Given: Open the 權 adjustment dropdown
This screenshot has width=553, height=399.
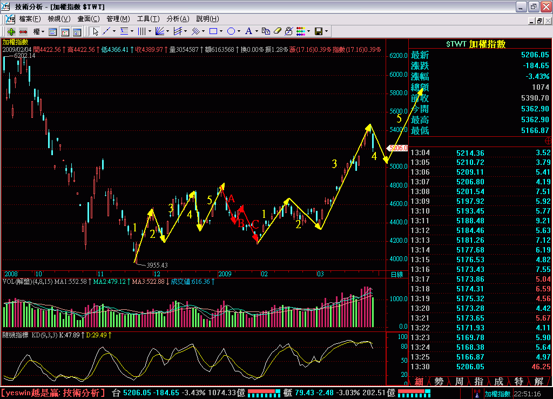Looking at the screenshot, I should tap(39, 32).
